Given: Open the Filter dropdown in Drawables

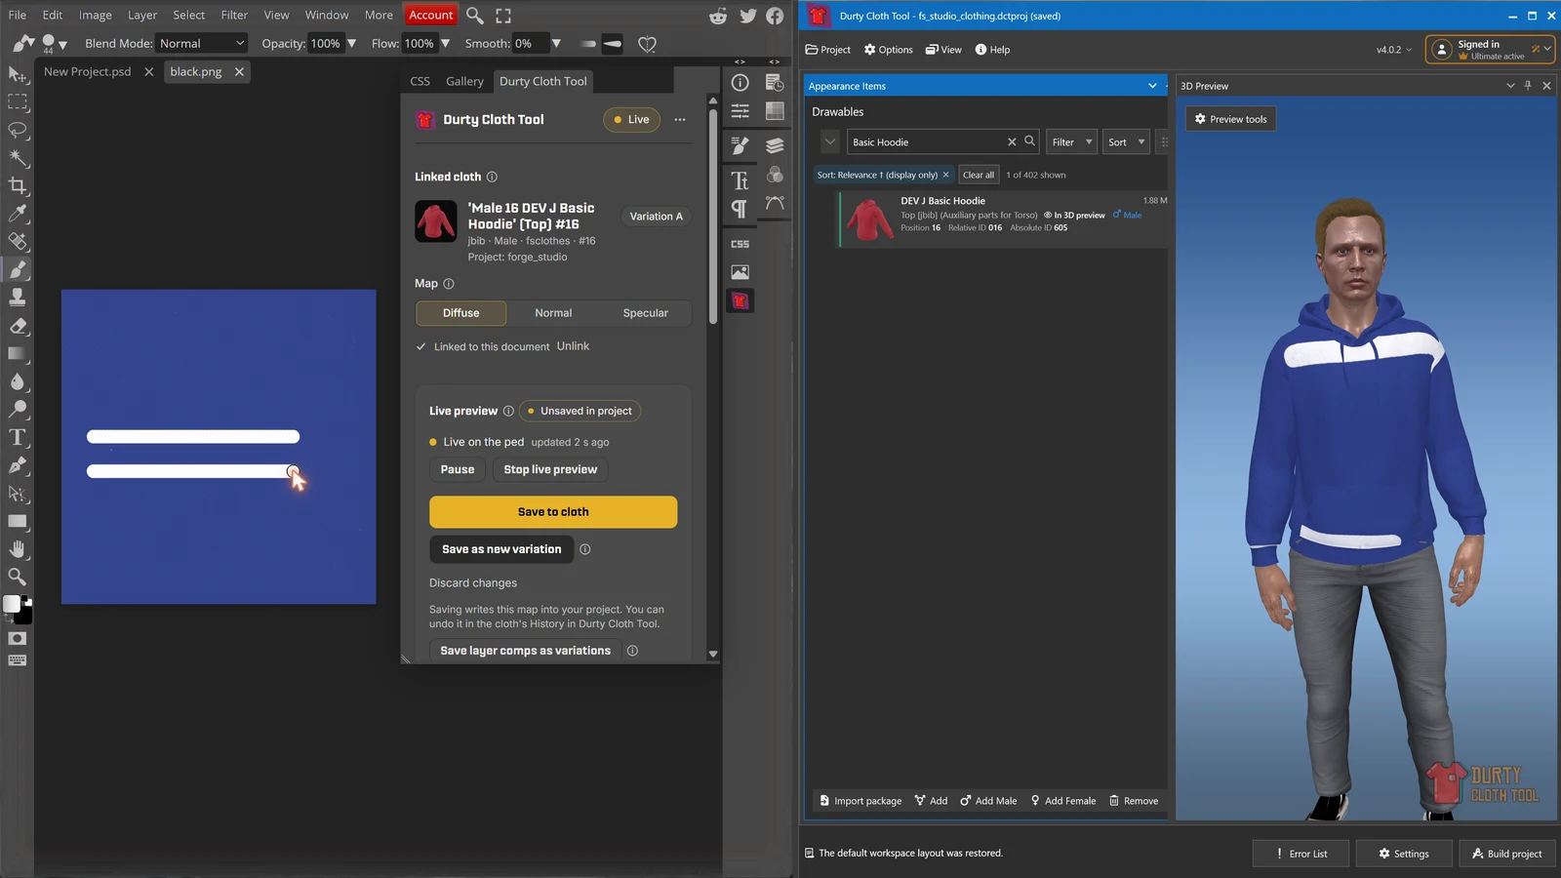Looking at the screenshot, I should tap(1071, 142).
